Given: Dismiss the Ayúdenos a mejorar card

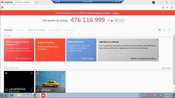Looking at the screenshot, I should click(x=157, y=40).
